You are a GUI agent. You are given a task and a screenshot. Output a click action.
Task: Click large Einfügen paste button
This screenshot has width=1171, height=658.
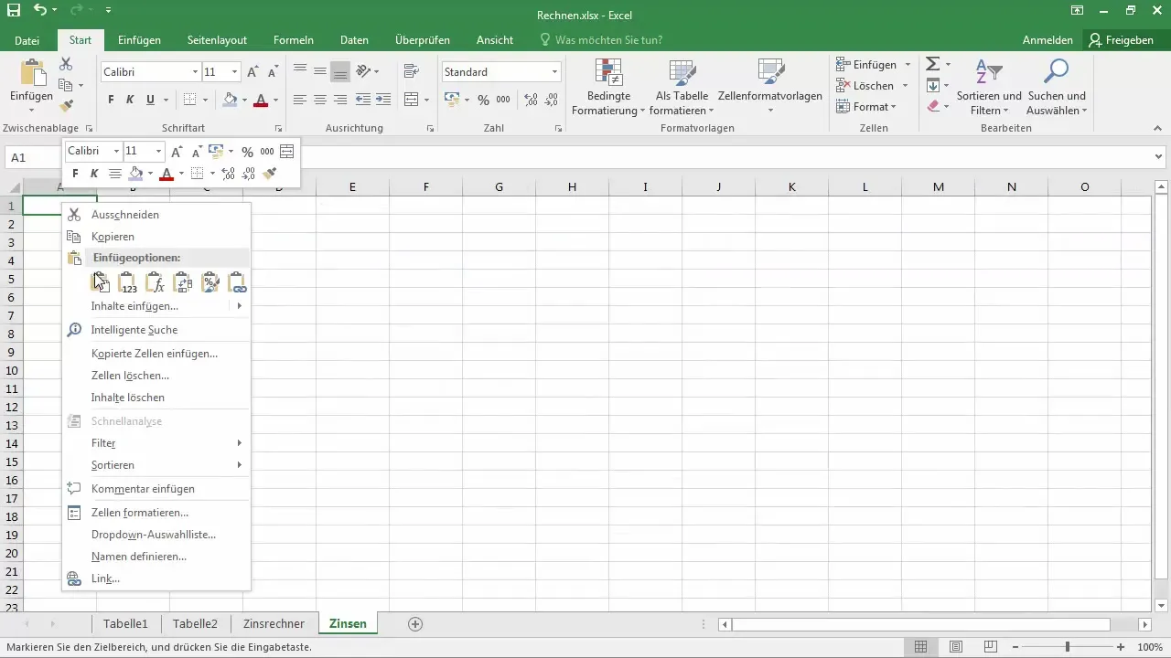(x=32, y=83)
